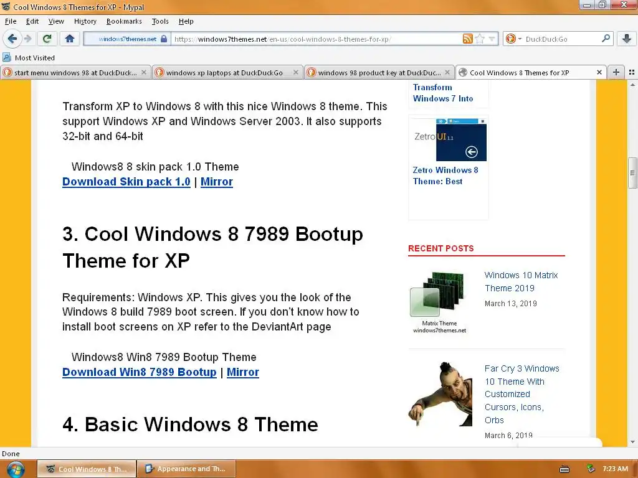
Task: Open the Tools menu
Action: [x=160, y=22]
